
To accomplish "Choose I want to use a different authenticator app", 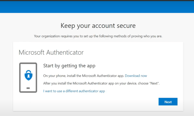I will point(74,91).
